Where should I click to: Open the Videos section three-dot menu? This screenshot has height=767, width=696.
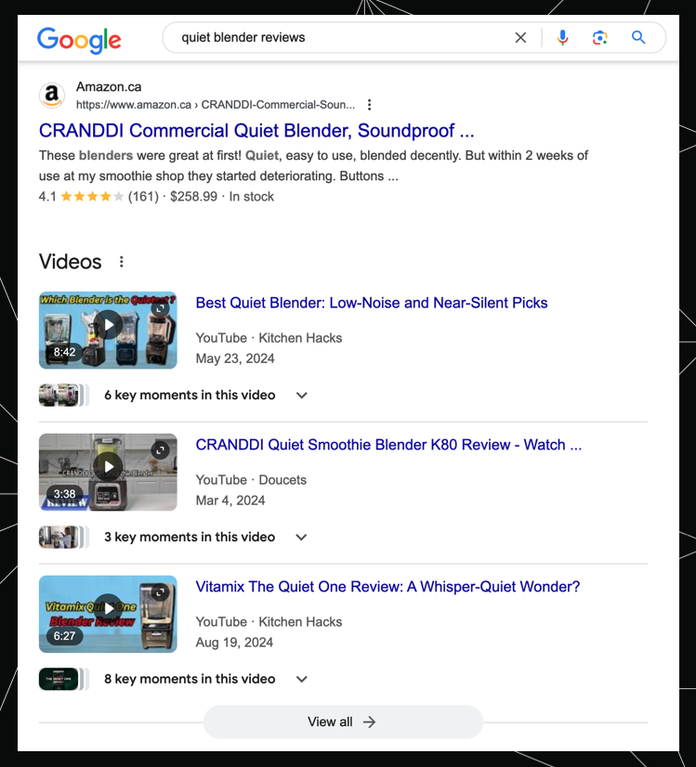click(x=121, y=262)
